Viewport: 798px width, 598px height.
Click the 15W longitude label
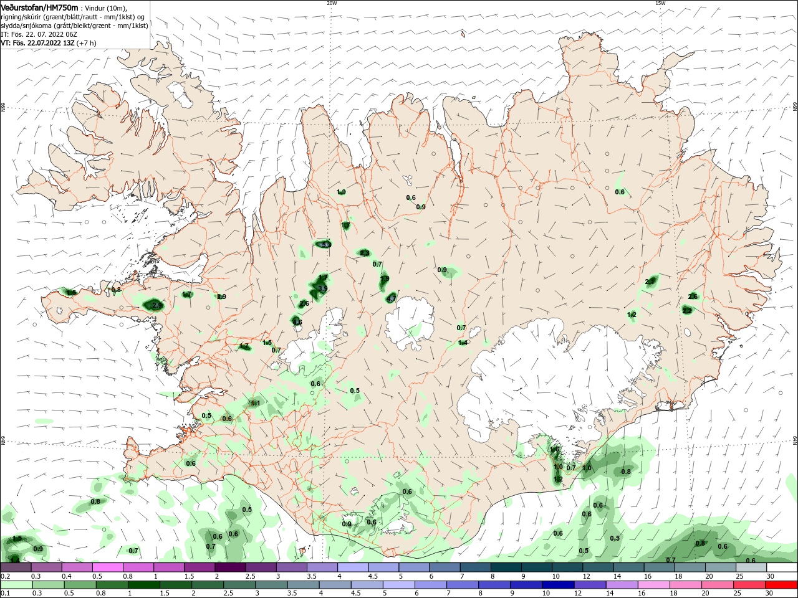tap(660, 3)
